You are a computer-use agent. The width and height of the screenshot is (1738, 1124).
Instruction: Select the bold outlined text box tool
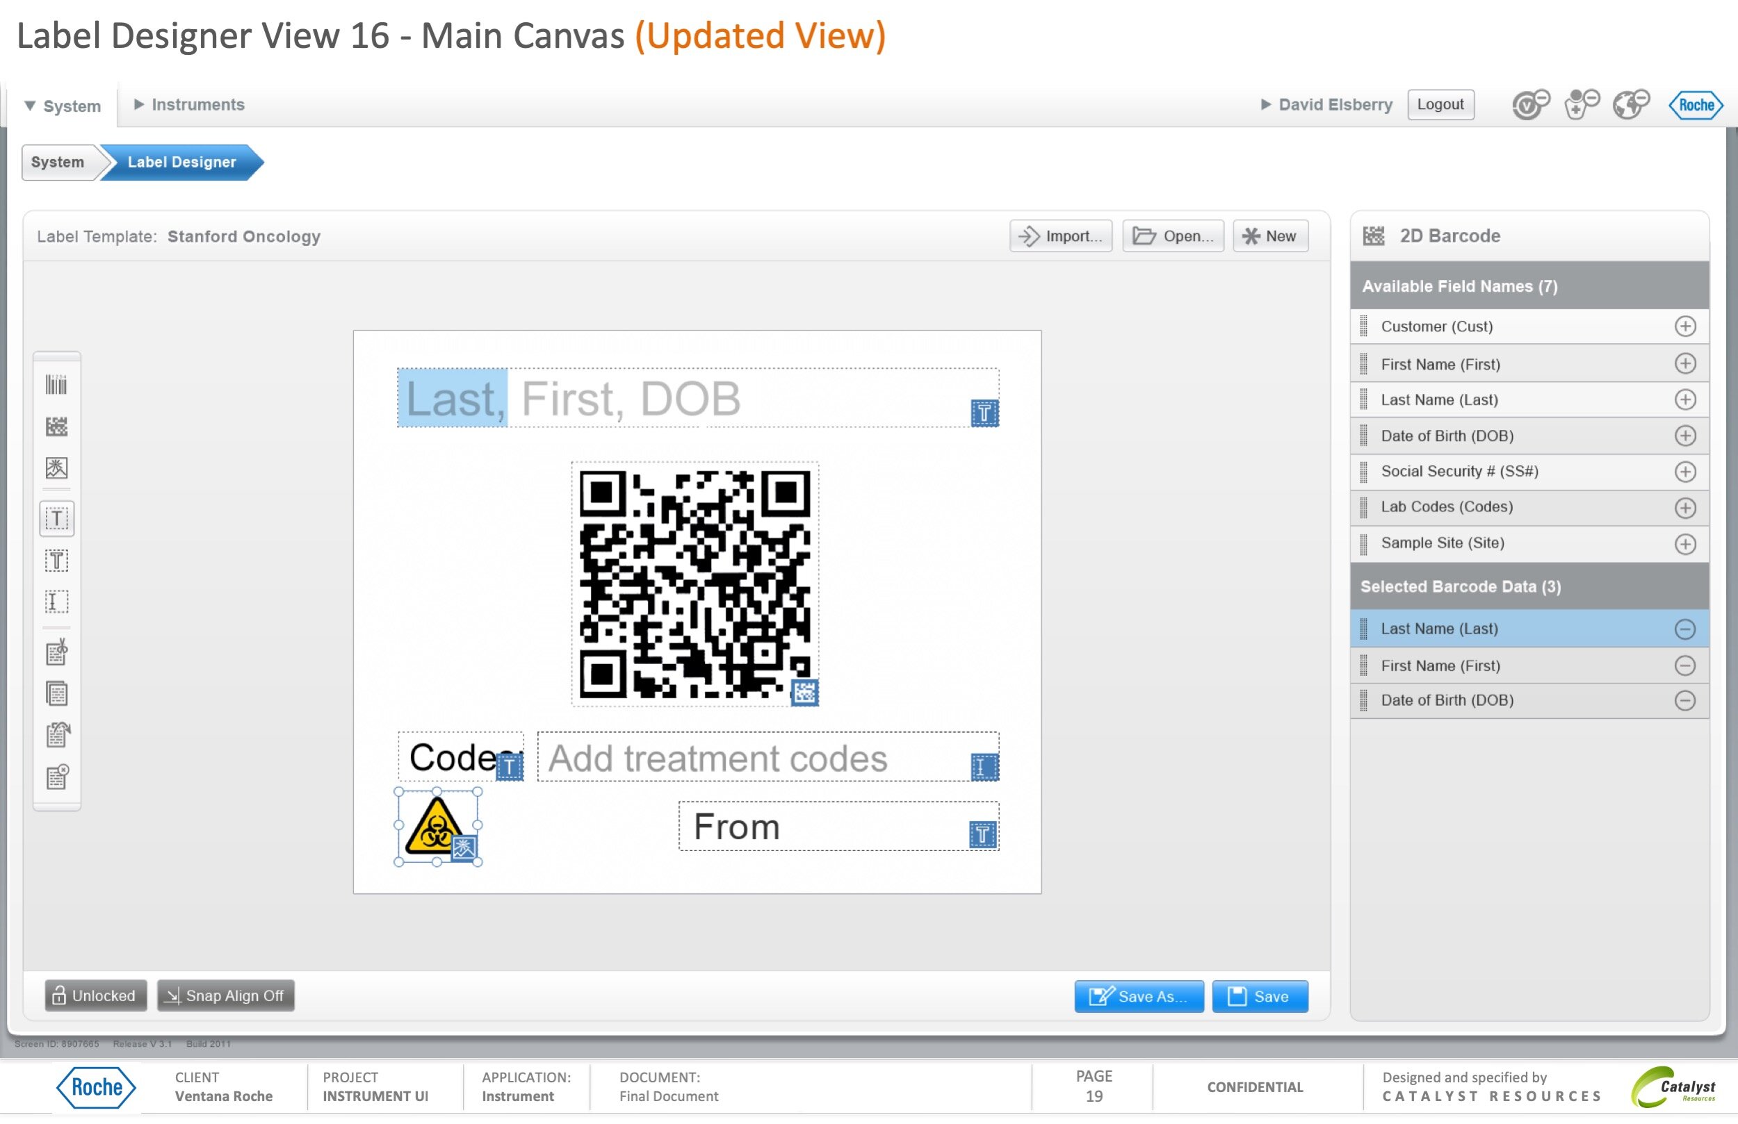click(56, 561)
